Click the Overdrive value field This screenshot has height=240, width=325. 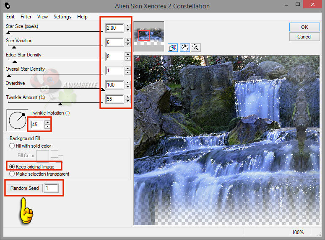click(x=114, y=85)
